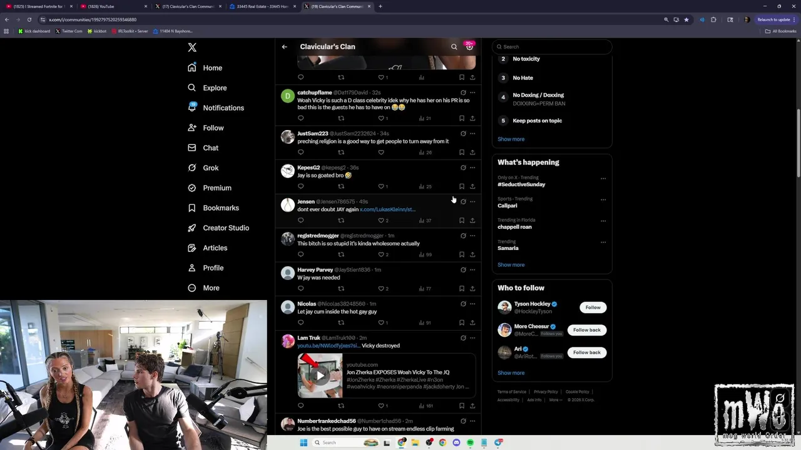Open the #SeductiveSunday trend
Image resolution: width=801 pixels, height=450 pixels.
coord(521,184)
